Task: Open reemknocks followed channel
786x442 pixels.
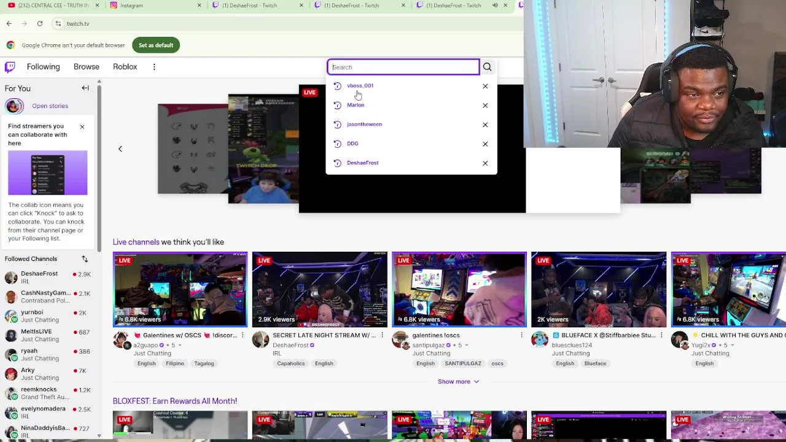Action: click(x=48, y=393)
